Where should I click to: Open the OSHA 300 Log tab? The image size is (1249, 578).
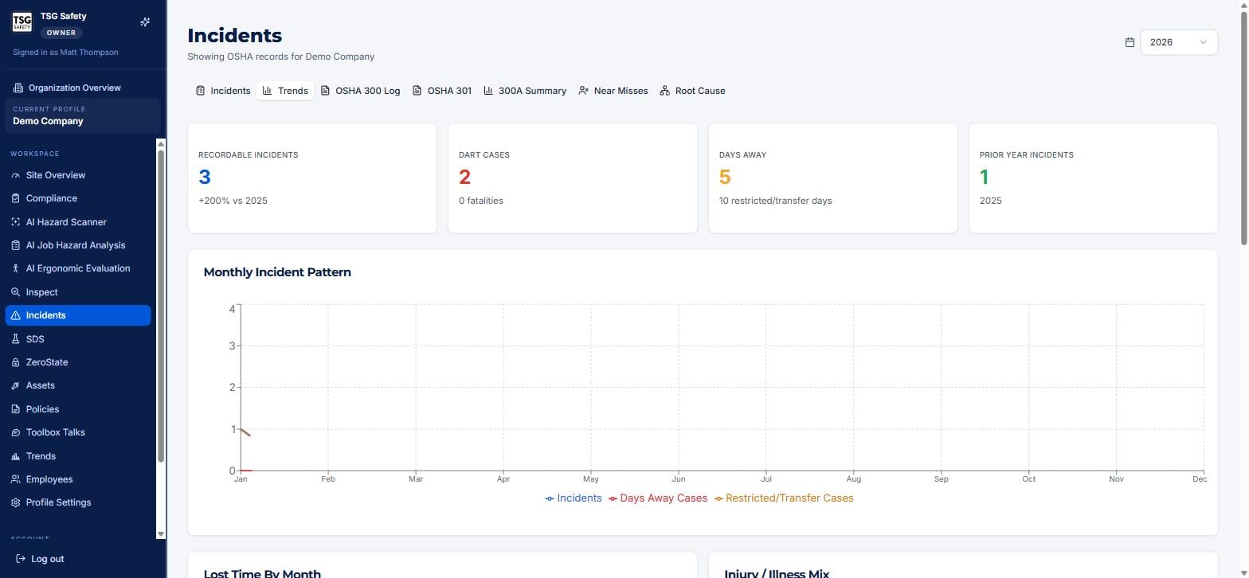pyautogui.click(x=360, y=91)
